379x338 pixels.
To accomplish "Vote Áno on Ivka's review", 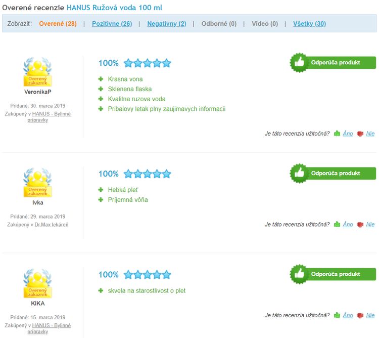I will coord(348,225).
